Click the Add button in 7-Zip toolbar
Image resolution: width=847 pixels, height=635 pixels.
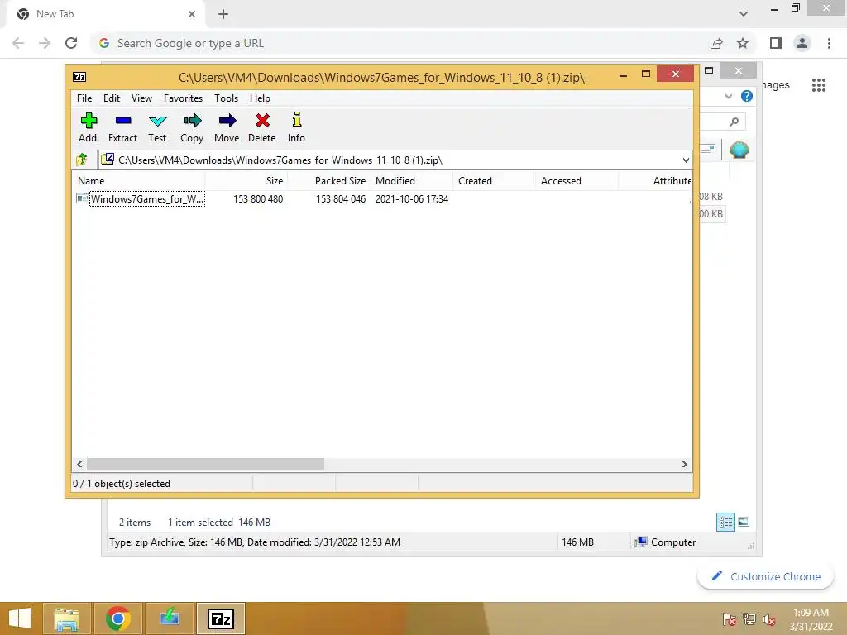88,128
